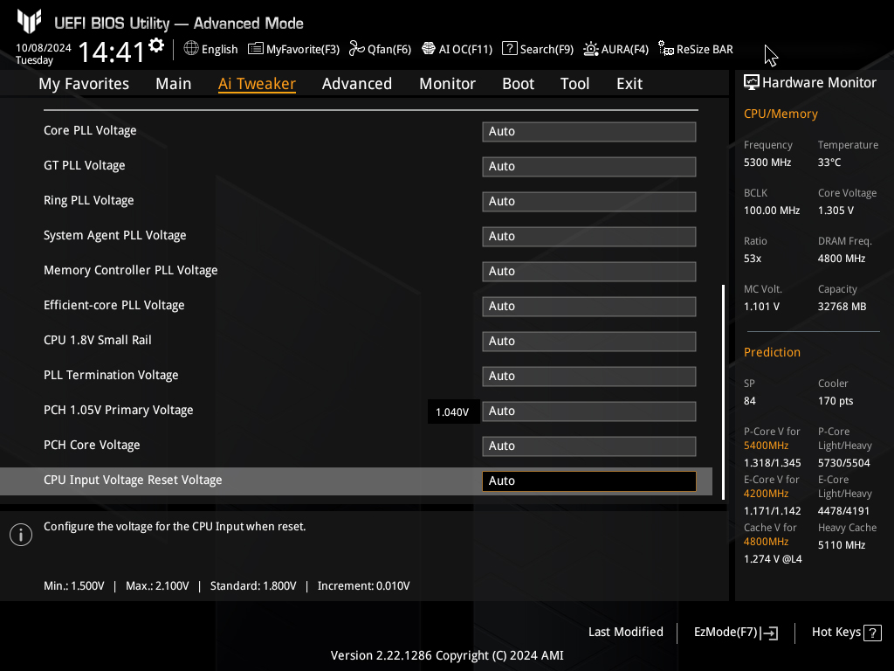Click the English language globe icon
This screenshot has height=671, width=894.
[x=191, y=49]
